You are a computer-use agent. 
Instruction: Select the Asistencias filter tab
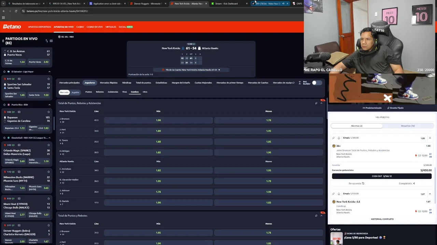(113, 92)
